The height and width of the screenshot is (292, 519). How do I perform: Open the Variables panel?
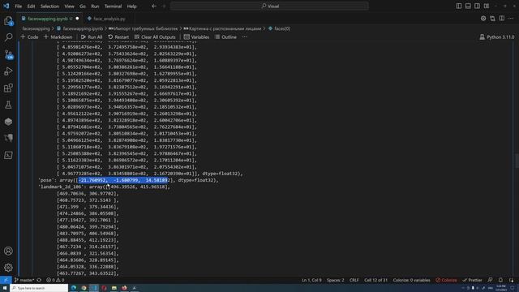click(196, 37)
